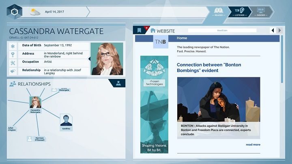Go forward with the right arrow
This screenshot has height=164, width=292.
(279, 30)
